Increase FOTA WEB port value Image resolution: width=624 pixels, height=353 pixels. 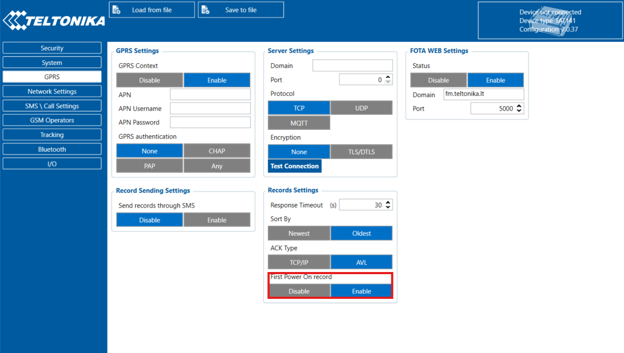click(x=519, y=106)
